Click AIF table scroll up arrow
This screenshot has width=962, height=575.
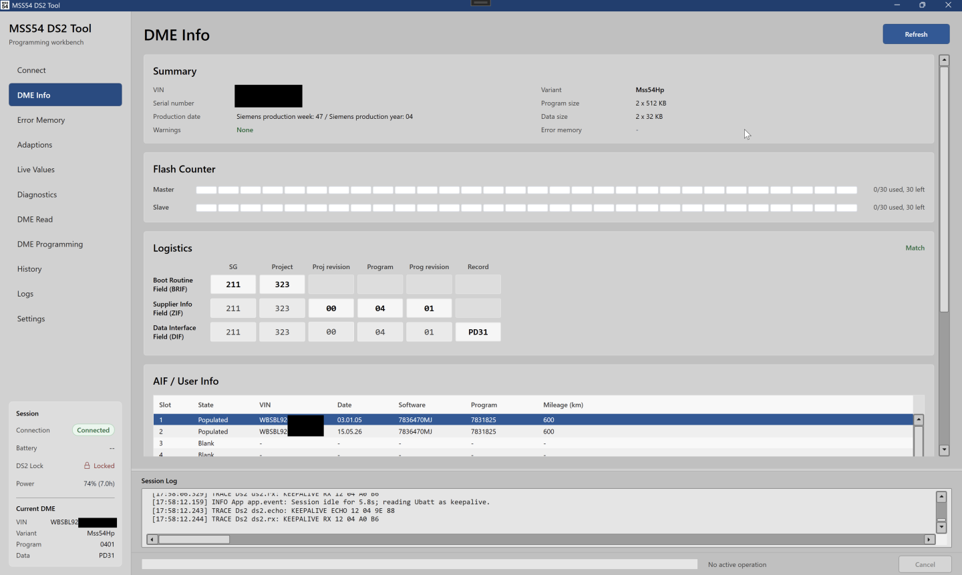[919, 419]
